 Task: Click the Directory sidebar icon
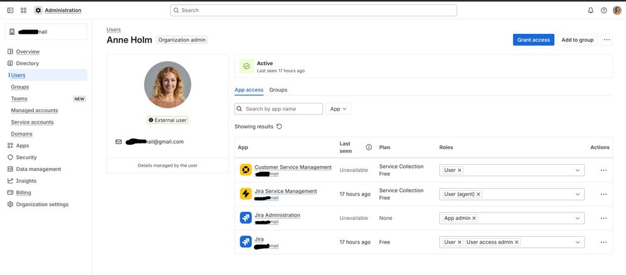point(11,63)
